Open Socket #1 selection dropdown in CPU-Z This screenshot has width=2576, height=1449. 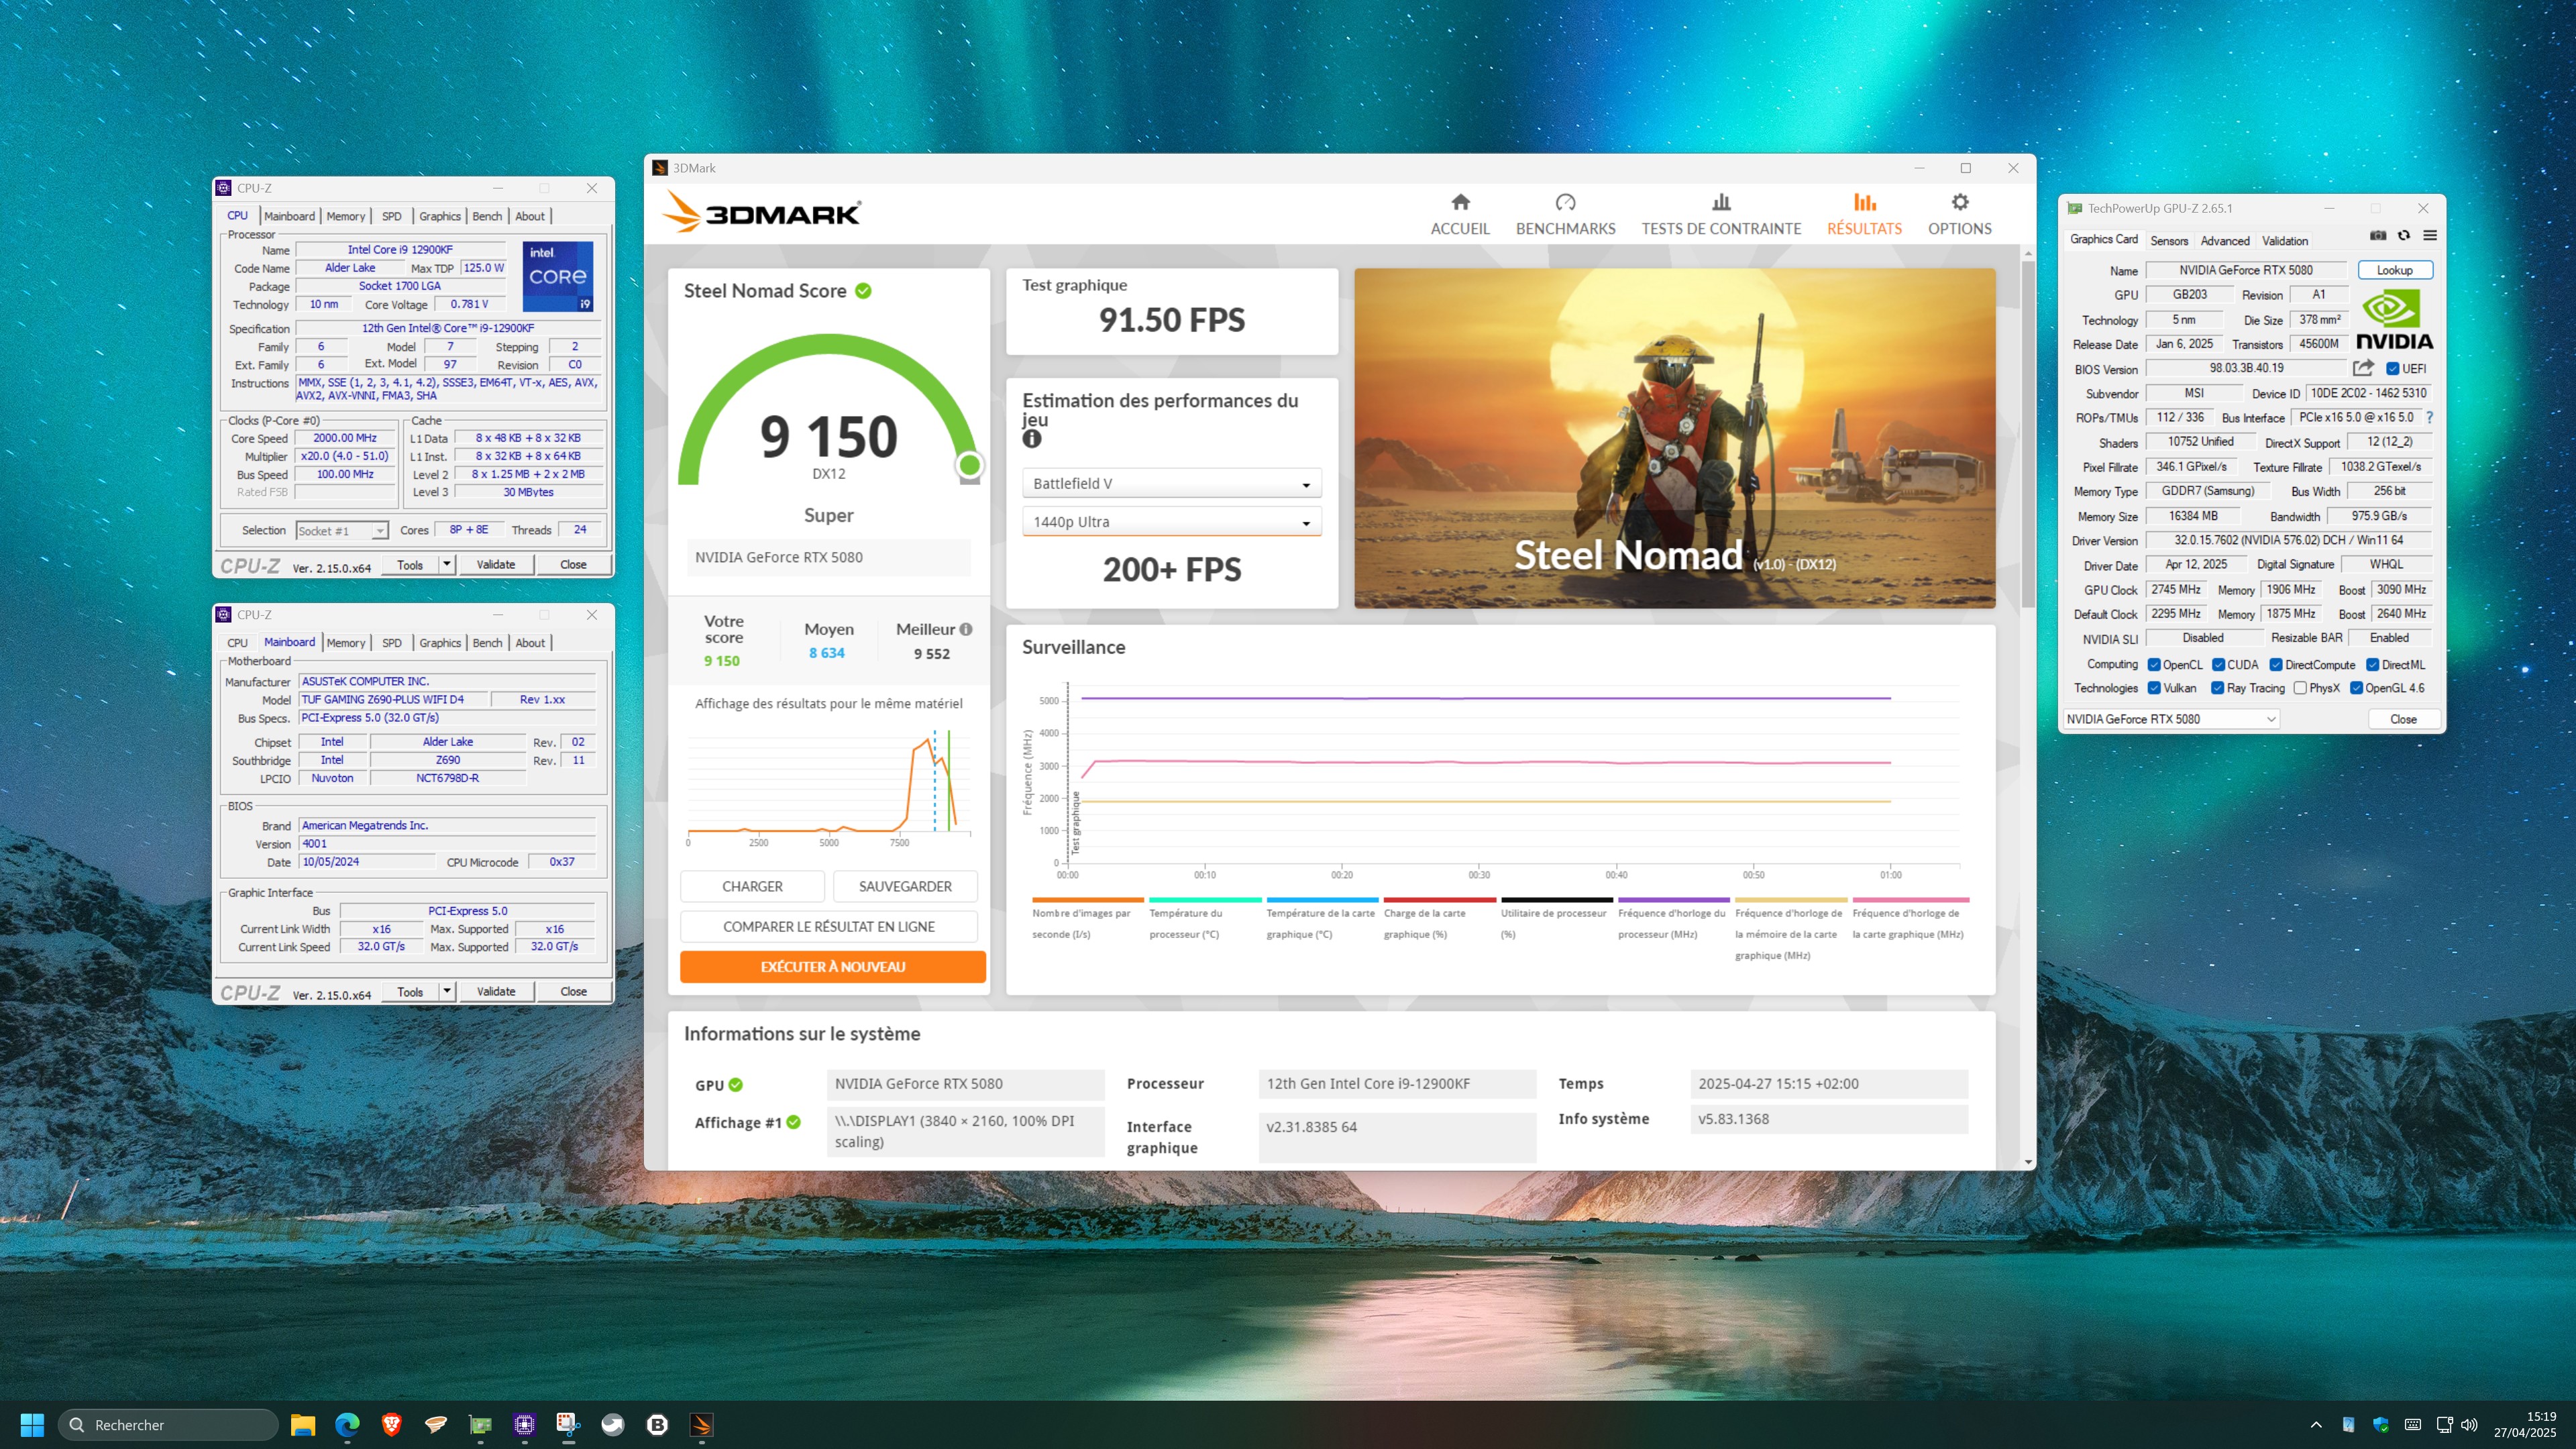click(342, 530)
